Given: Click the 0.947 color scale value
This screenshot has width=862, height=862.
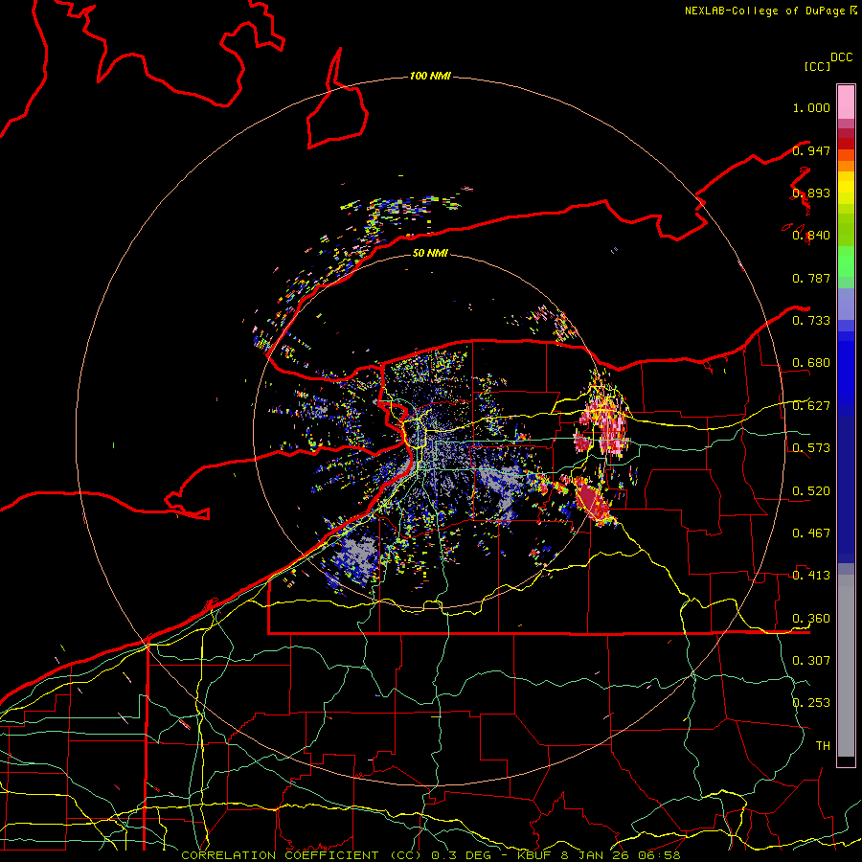Looking at the screenshot, I should click(811, 150).
